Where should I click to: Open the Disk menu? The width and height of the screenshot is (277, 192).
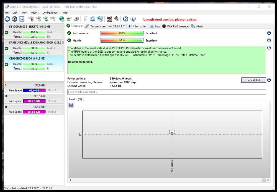15,12
